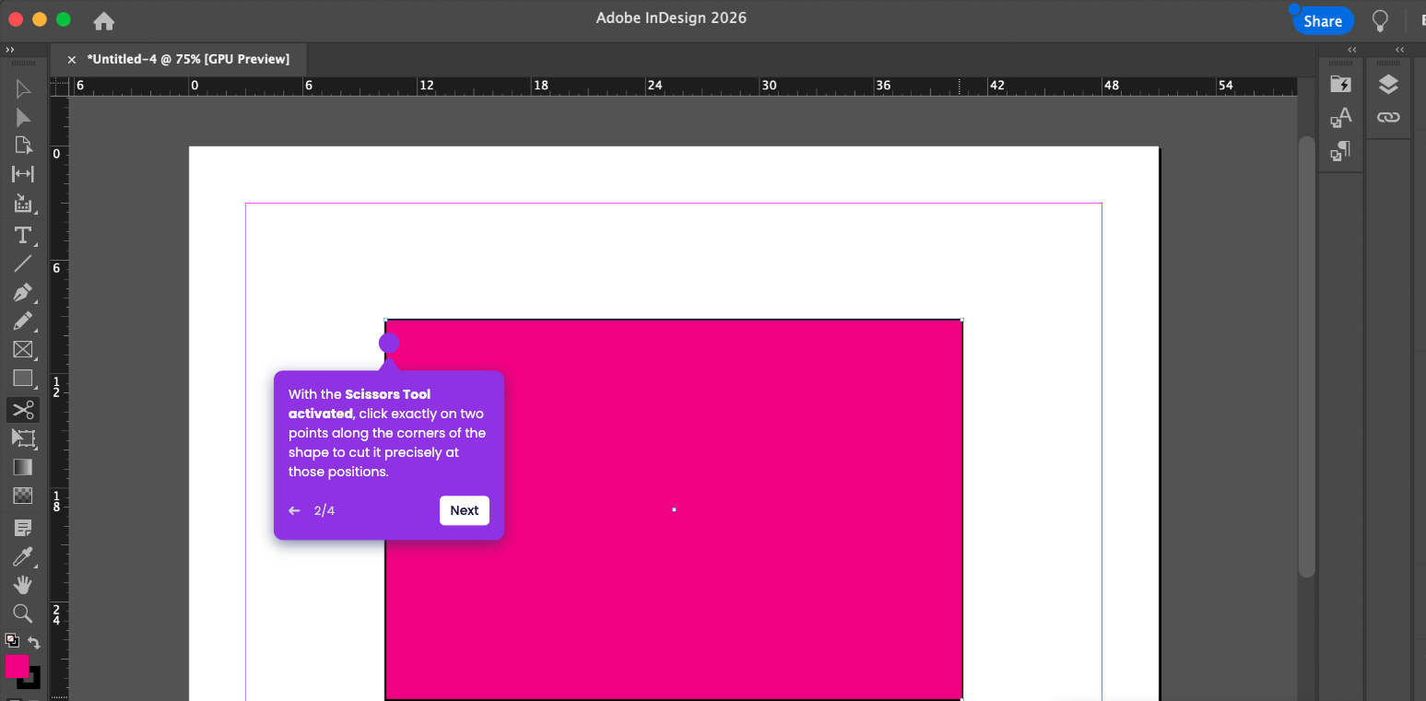Expand the toolbar double-arrow
1426x701 pixels.
[10, 50]
